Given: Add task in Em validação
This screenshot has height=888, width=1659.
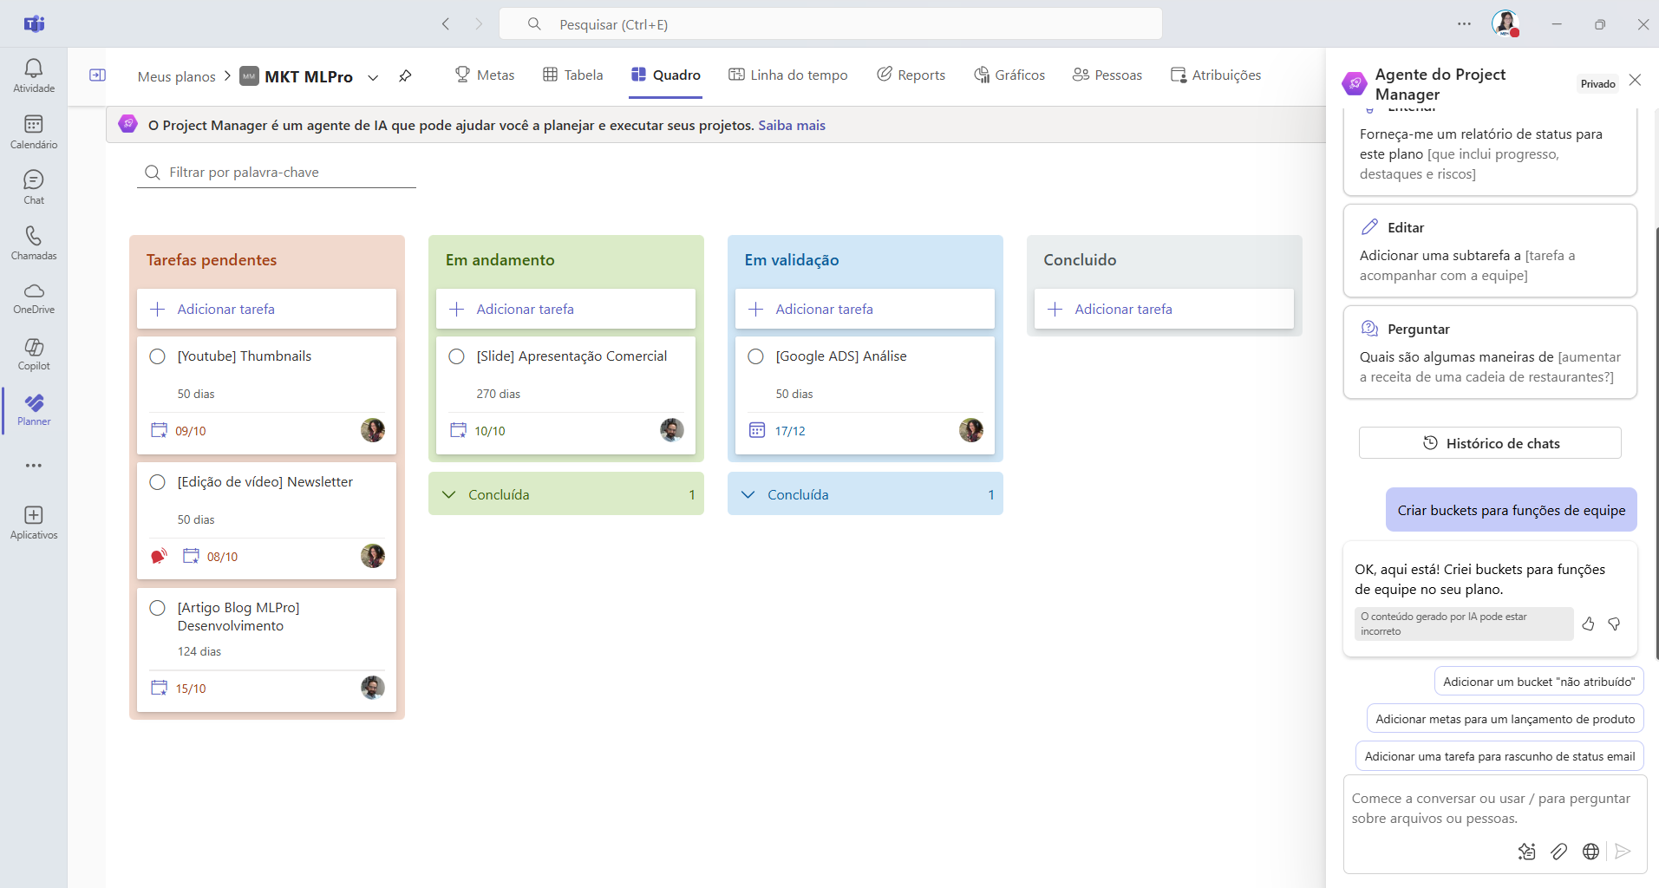Looking at the screenshot, I should point(865,309).
